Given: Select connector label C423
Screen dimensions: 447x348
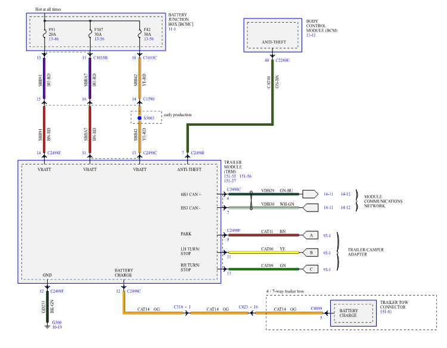Looking at the screenshot, I should click(x=243, y=307).
